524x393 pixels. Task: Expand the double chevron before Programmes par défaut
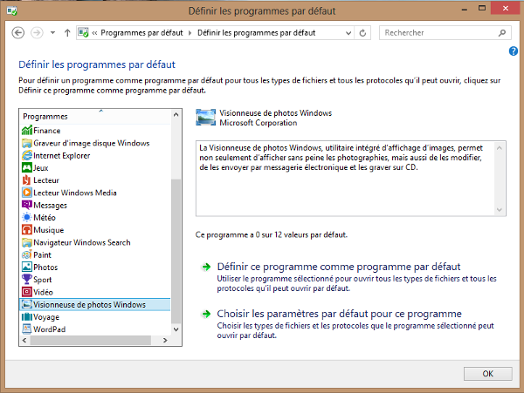coord(94,32)
